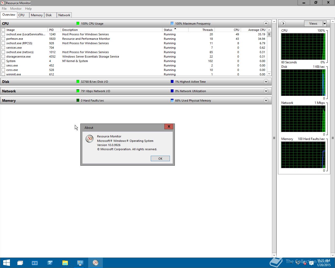Click the Disk activity graph
The width and height of the screenshot is (335, 268).
(x=303, y=83)
